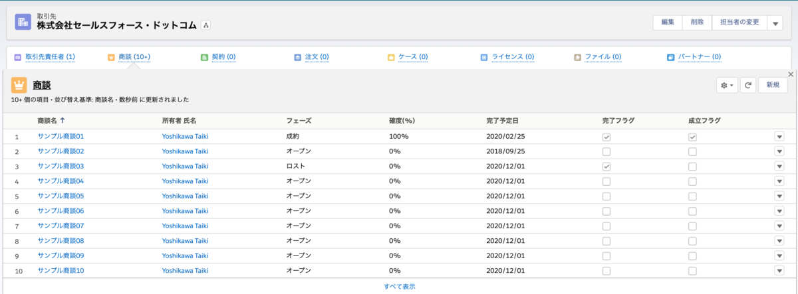
Task: Open 取引先責任者 (1) related list
Action: coord(50,57)
